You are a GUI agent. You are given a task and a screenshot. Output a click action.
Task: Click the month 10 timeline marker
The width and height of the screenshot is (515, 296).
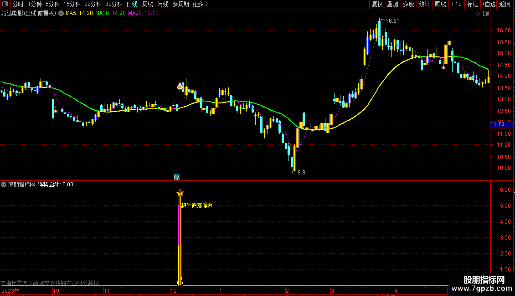click(56, 291)
